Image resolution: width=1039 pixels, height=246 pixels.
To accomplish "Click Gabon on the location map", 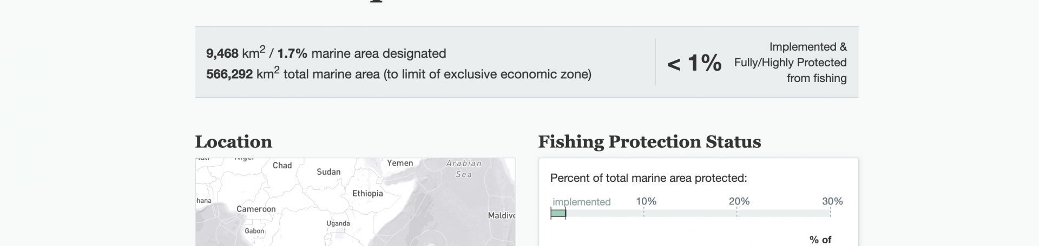I will [254, 231].
